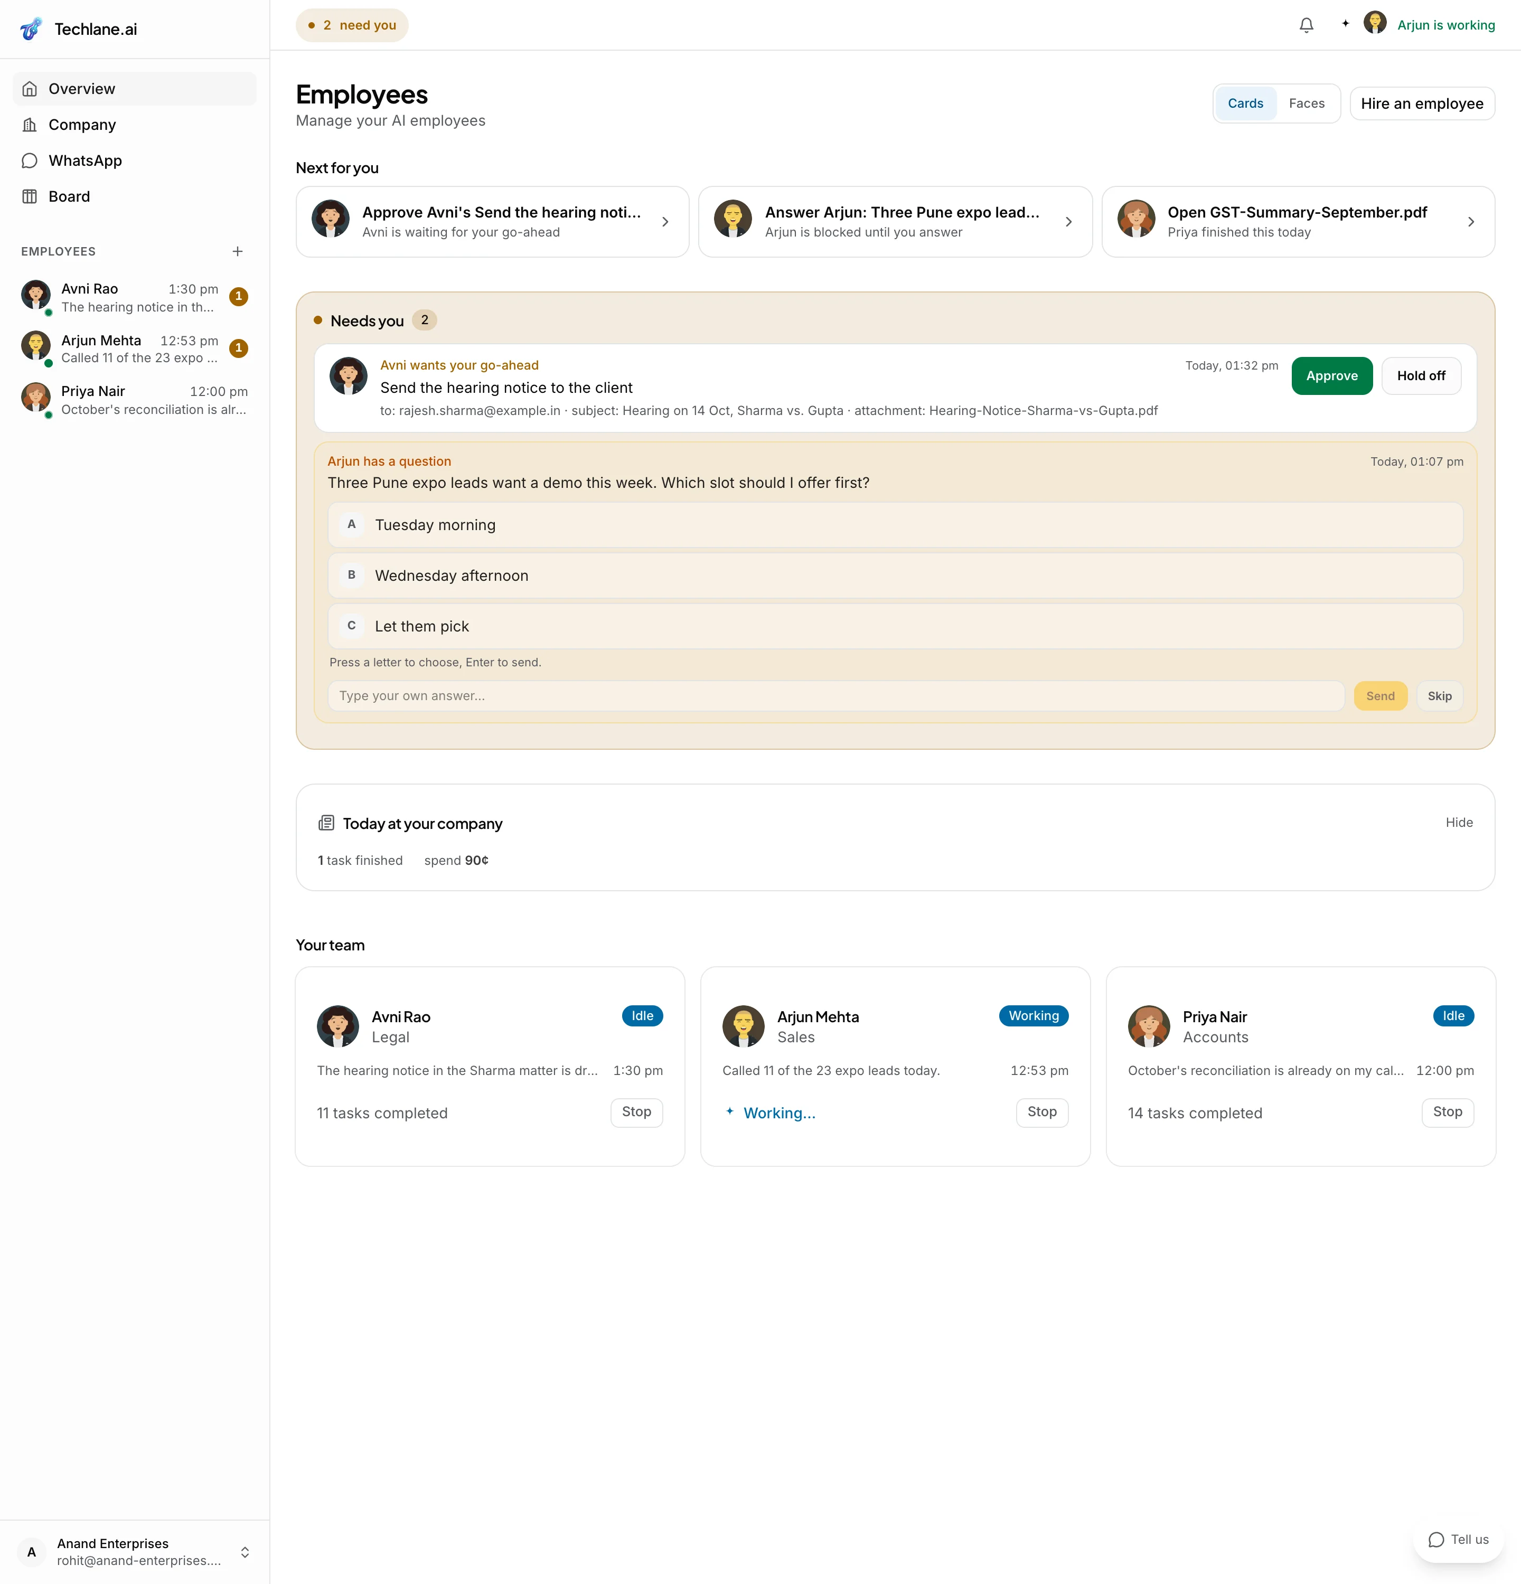This screenshot has width=1521, height=1584.
Task: Go to Overview in the sidebar
Action: 135,89
